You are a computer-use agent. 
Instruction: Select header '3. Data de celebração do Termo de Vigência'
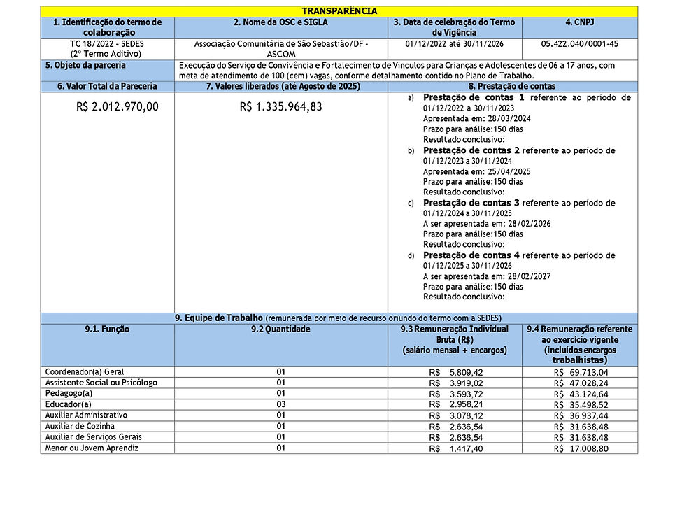(455, 27)
